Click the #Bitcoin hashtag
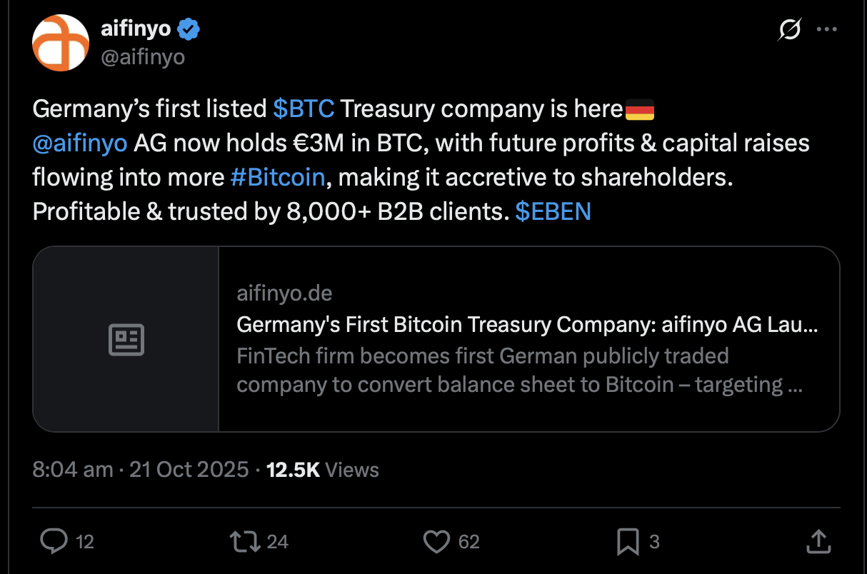The width and height of the screenshot is (867, 574). (278, 177)
